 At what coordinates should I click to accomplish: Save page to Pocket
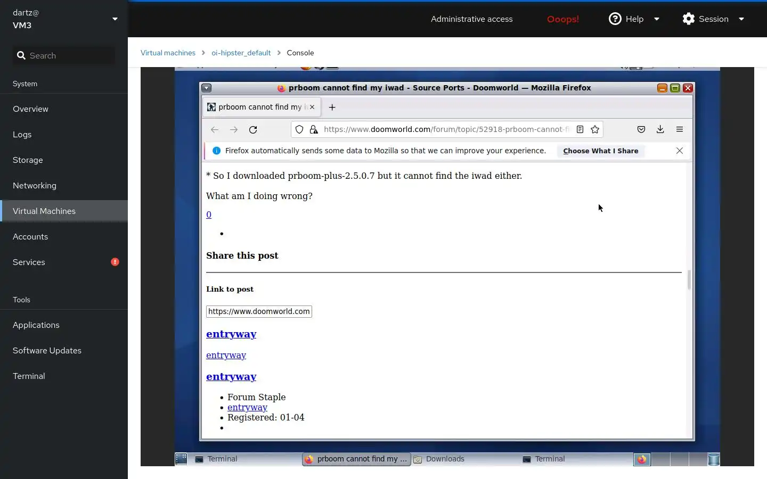click(641, 129)
